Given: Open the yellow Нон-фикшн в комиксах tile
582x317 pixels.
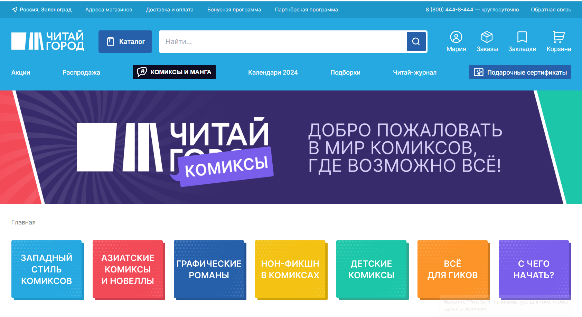Looking at the screenshot, I should click(x=290, y=269).
